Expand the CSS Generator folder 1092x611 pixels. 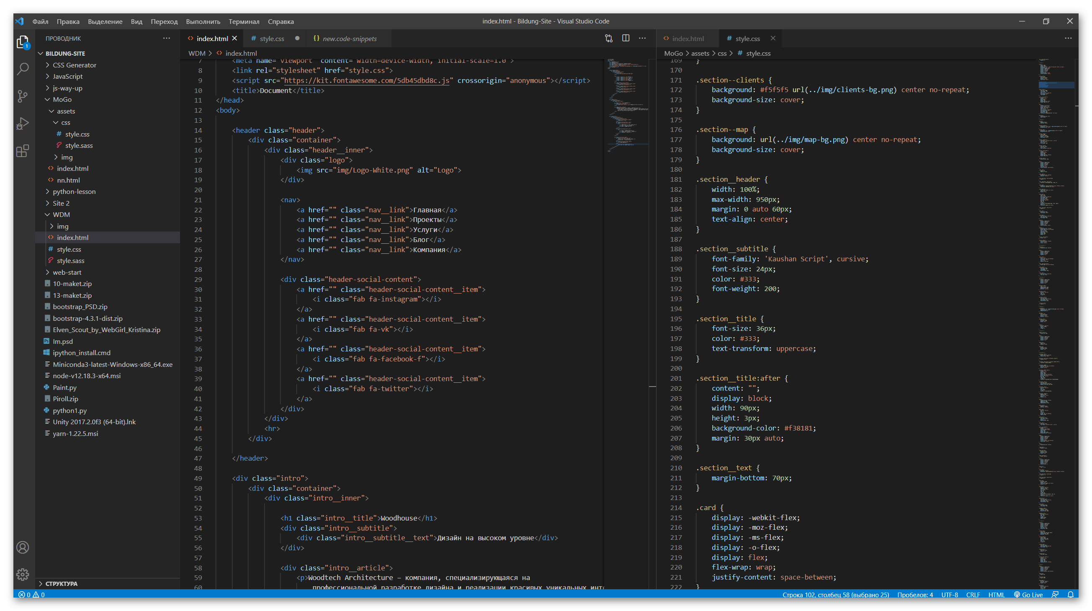[74, 65]
